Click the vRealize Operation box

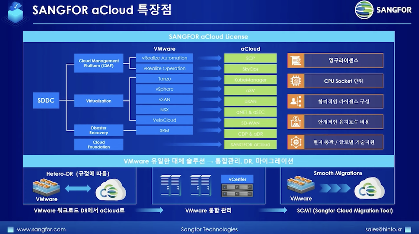[164, 68]
